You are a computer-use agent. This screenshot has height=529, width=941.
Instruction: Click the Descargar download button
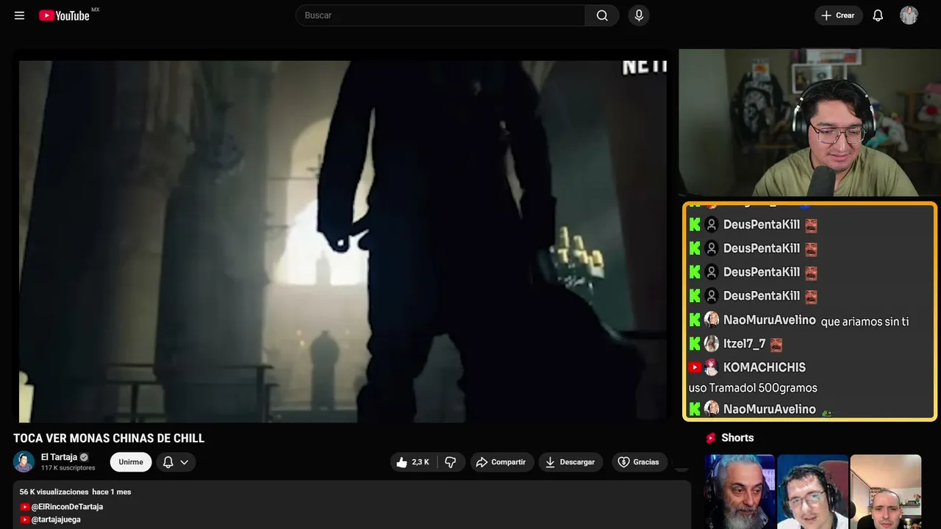coord(570,462)
